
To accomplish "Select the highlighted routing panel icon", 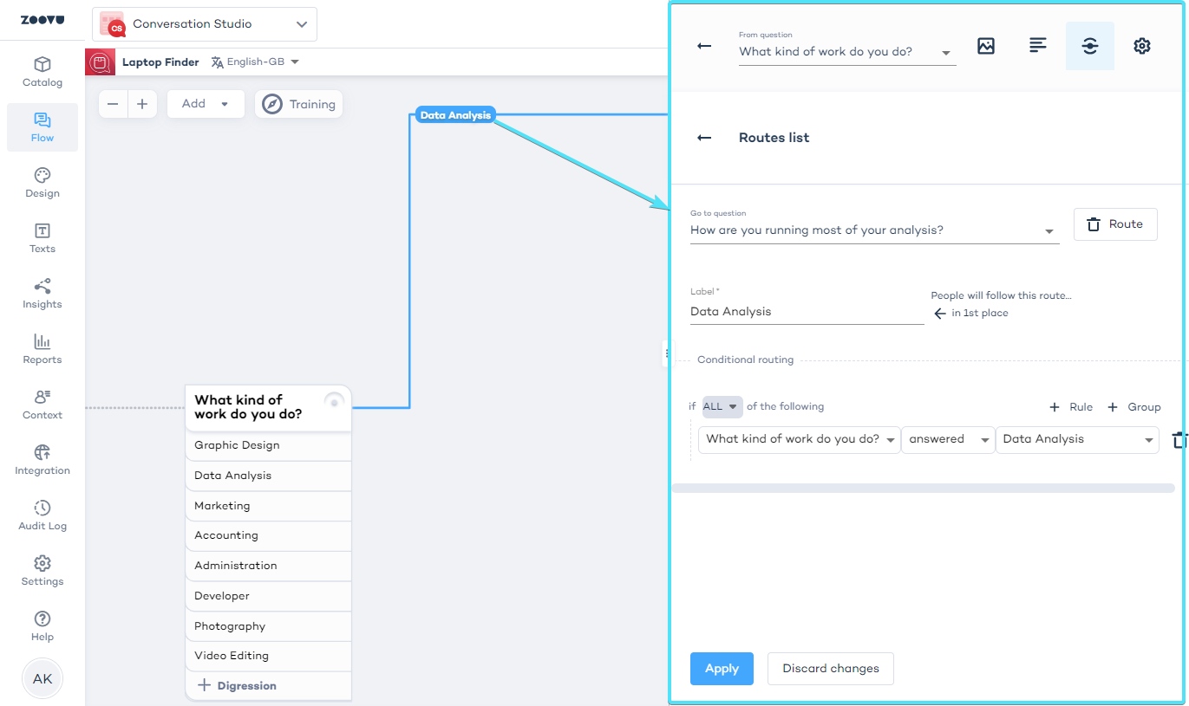I will pos(1089,46).
